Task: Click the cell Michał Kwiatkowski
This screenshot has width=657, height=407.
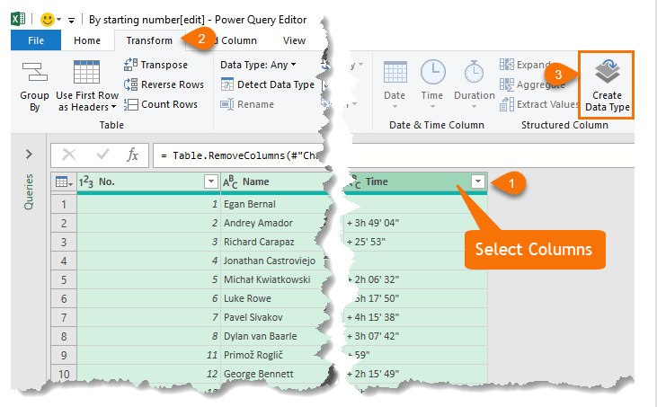Action: [x=274, y=279]
